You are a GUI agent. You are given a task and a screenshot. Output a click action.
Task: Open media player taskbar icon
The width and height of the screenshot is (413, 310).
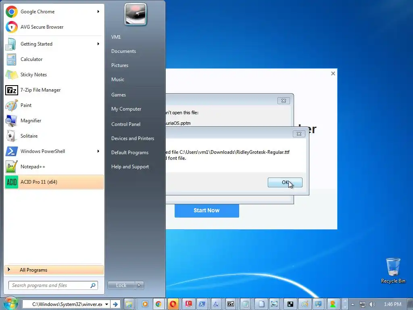(x=145, y=304)
